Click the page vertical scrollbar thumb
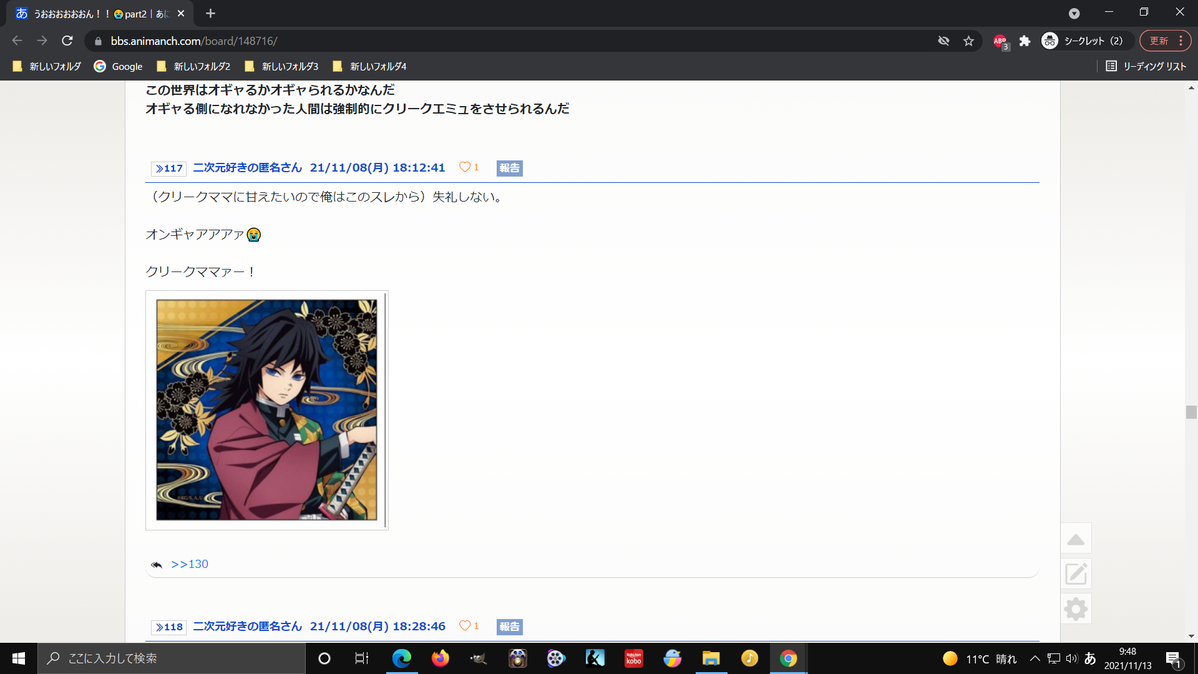The height and width of the screenshot is (674, 1198). (1191, 413)
